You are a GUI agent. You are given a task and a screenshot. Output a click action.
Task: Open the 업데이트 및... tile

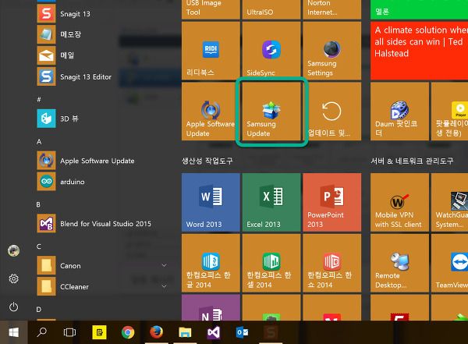point(332,112)
